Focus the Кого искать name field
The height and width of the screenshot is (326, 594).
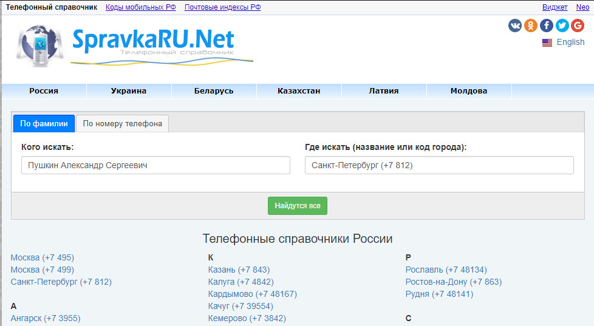coord(155,165)
